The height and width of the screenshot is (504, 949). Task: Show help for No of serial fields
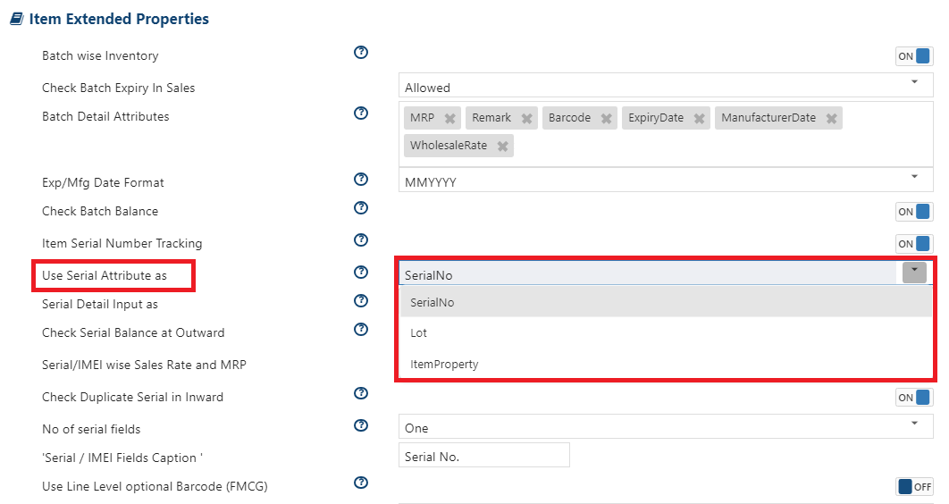tap(361, 425)
